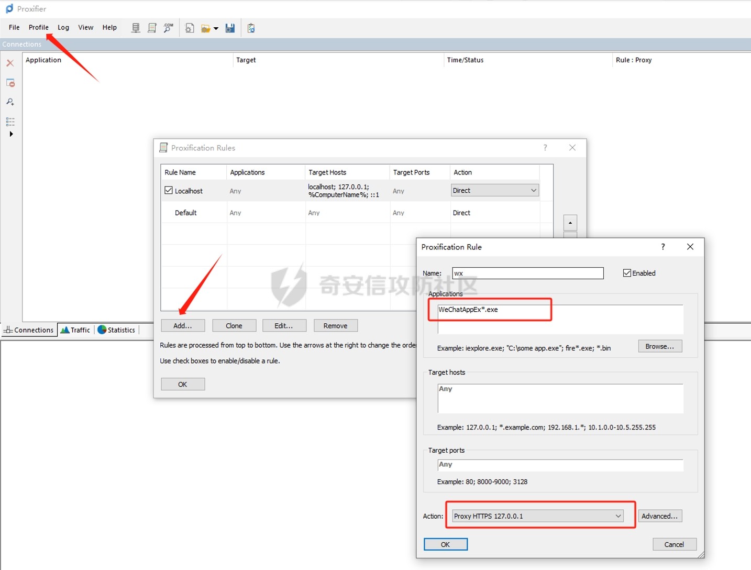
Task: Click the clipboard icon at toolbar end
Action: tap(251, 28)
